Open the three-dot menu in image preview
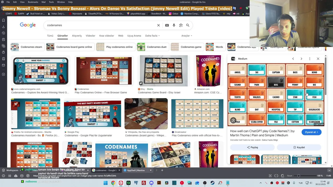Viewport: 333px width, 187px height. [310, 59]
